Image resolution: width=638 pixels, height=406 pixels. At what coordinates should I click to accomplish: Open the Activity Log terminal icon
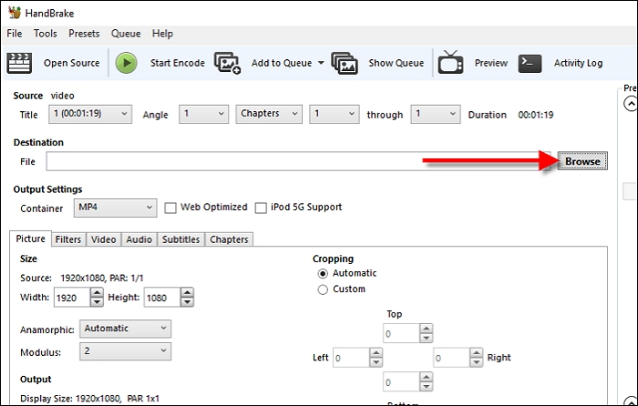[x=530, y=63]
